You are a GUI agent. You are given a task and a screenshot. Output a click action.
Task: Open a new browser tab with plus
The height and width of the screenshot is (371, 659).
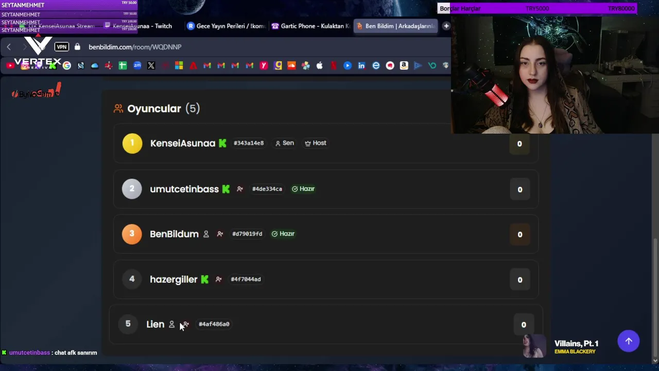tap(446, 26)
